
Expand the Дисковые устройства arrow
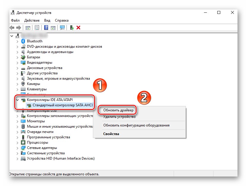click(x=17, y=68)
